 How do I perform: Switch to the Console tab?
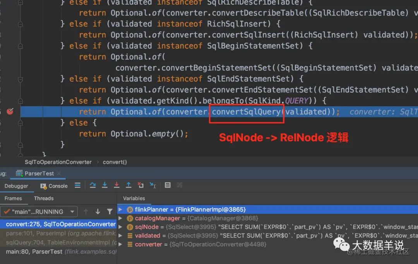[x=54, y=186]
